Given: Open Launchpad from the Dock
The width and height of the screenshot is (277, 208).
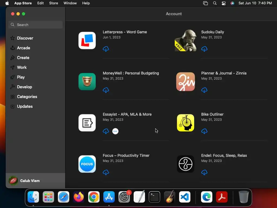Looking at the screenshot, I should tap(48, 197).
